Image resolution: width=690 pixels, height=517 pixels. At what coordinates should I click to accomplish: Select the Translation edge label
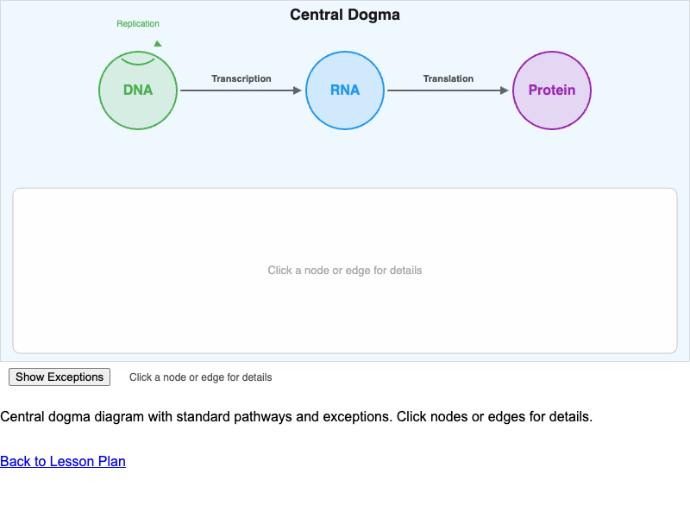coord(448,78)
